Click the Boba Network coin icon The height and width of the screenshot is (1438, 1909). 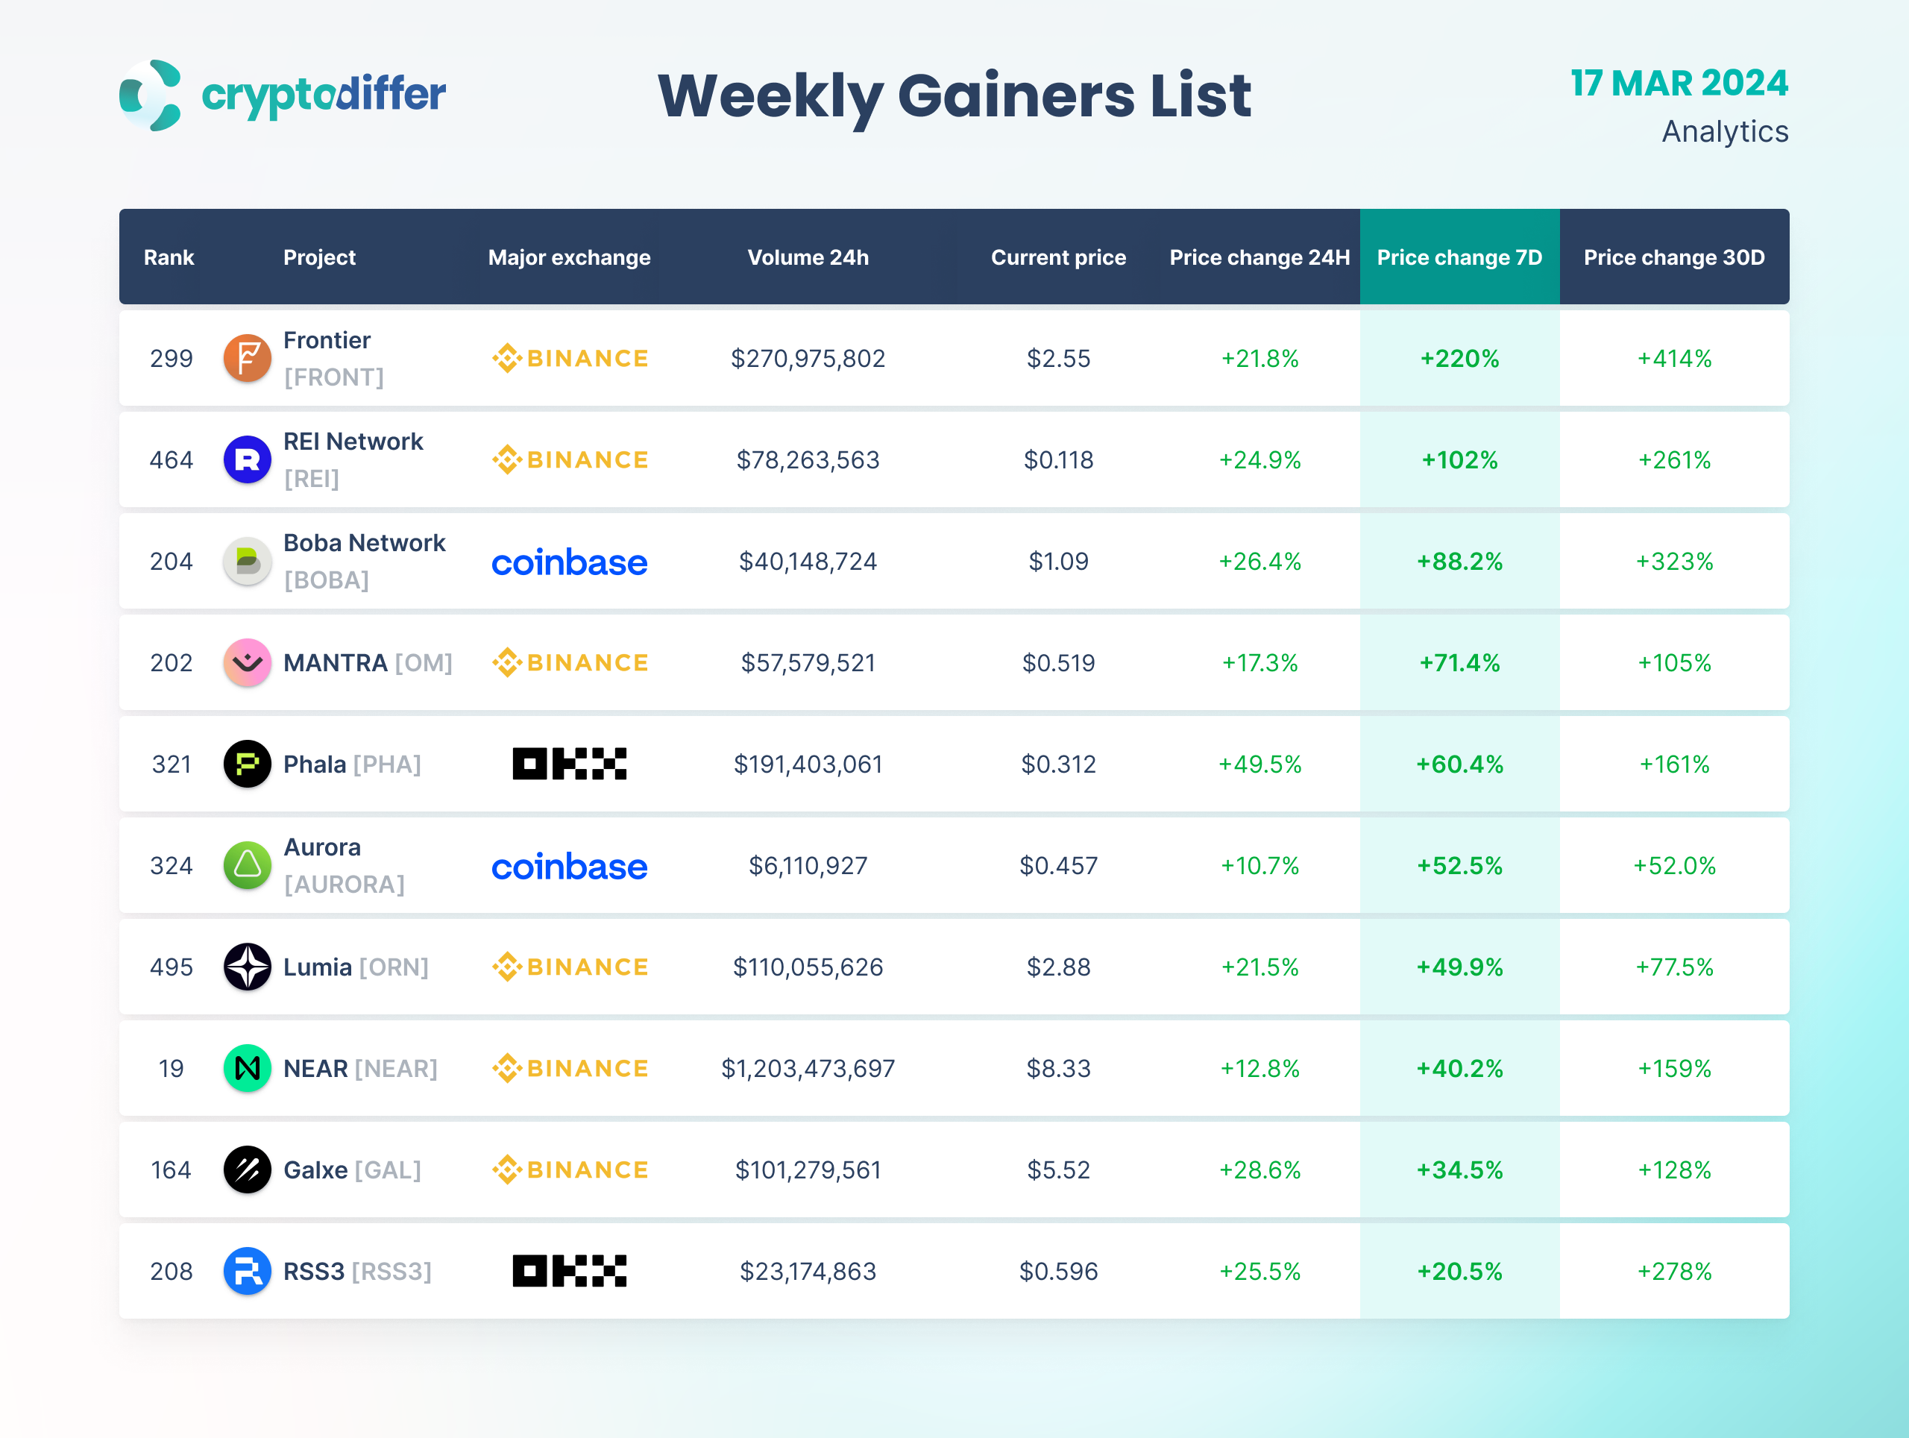pyautogui.click(x=248, y=561)
